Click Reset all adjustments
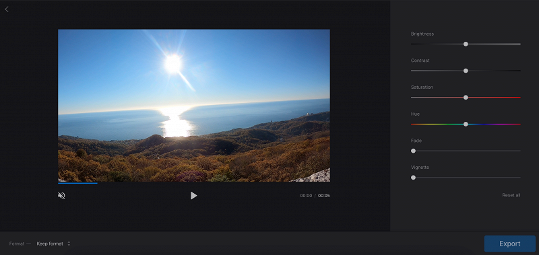 point(511,195)
